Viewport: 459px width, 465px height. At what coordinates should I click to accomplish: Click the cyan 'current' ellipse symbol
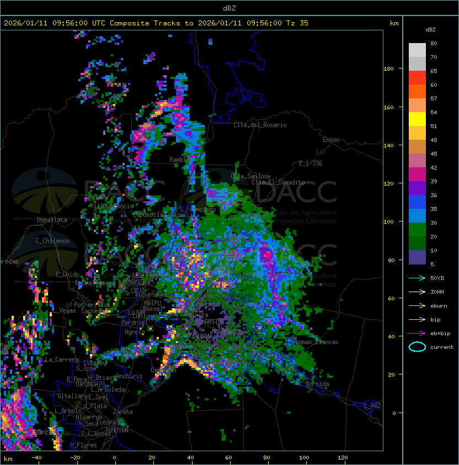(417, 347)
